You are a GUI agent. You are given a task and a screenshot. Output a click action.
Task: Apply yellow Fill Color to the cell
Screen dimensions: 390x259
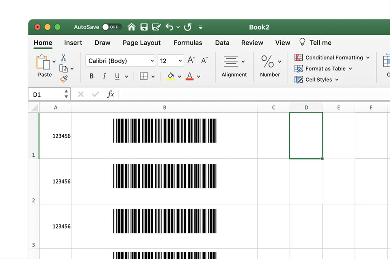pos(171,76)
